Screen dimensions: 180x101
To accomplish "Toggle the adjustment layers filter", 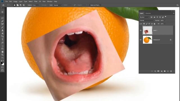I will point(154,17).
